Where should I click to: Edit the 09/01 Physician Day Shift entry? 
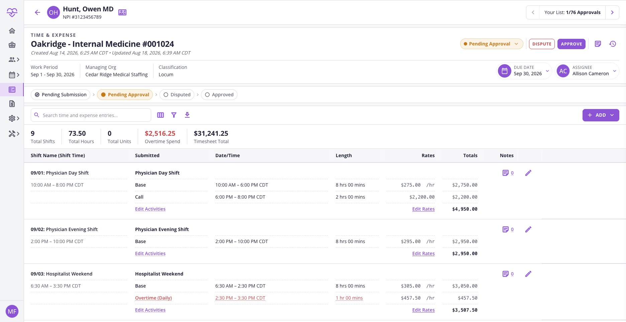pos(528,173)
